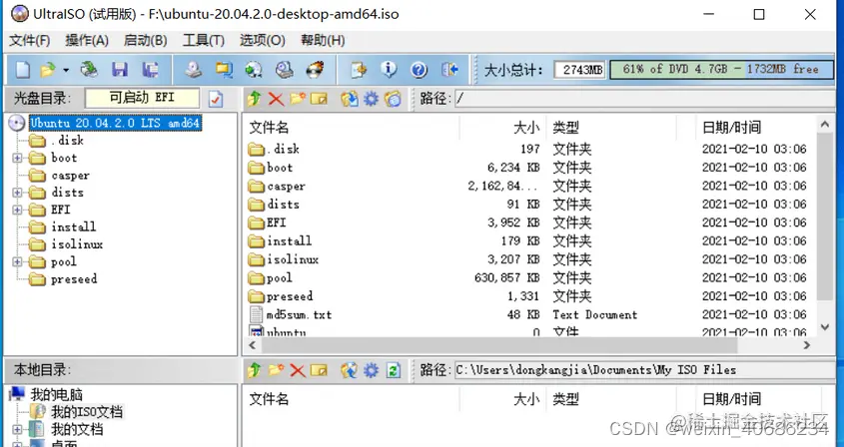Click the file list horizontal scrollbar right arrow

point(806,345)
